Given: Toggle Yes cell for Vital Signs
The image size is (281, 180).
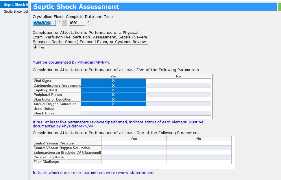Looking at the screenshot, I should click(x=113, y=81).
